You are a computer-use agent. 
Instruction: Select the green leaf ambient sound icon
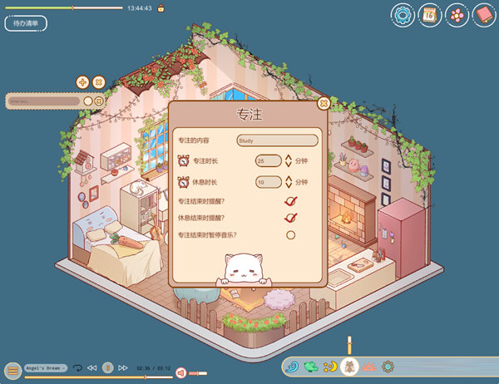[x=311, y=366]
